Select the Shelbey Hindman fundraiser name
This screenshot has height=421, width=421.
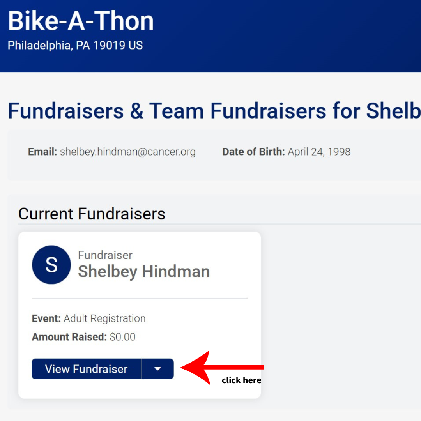coord(144,272)
